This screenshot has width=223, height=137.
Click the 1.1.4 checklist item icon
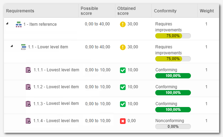pos(28,121)
